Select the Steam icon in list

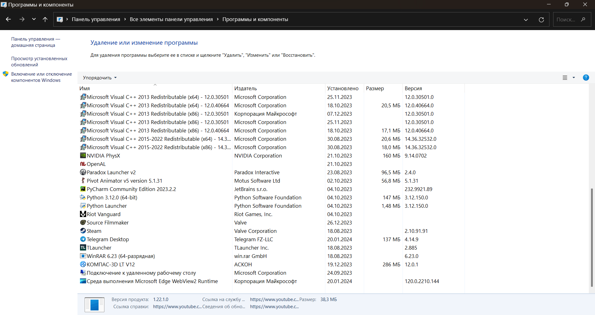point(83,231)
